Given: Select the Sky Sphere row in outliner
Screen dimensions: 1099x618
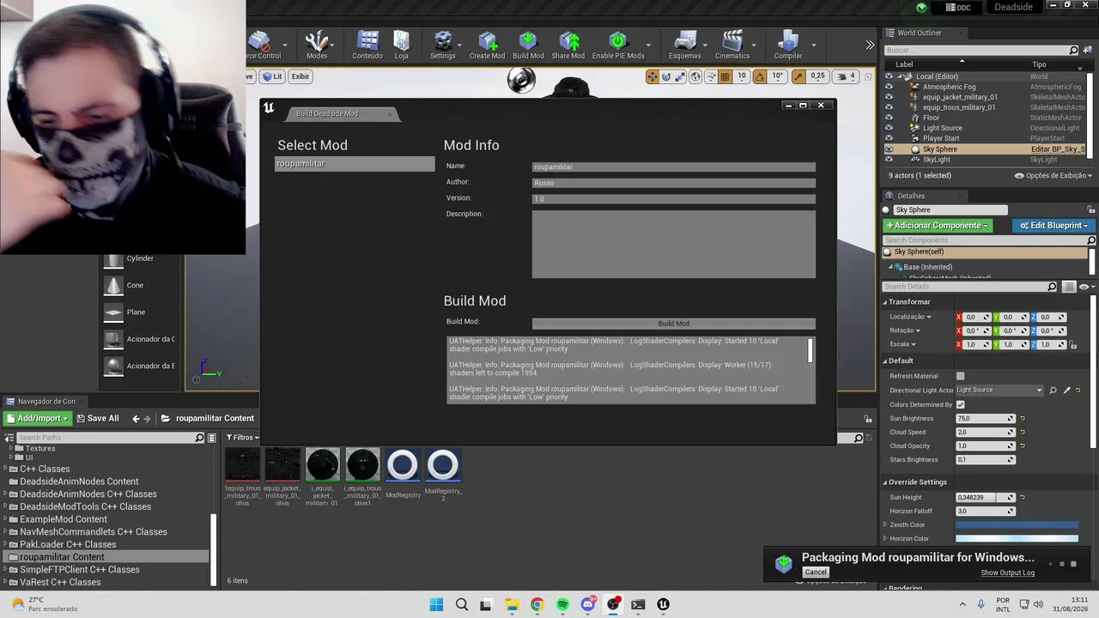Looking at the screenshot, I should tap(987, 149).
